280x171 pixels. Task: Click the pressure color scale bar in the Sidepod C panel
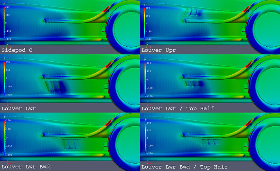tap(4, 23)
